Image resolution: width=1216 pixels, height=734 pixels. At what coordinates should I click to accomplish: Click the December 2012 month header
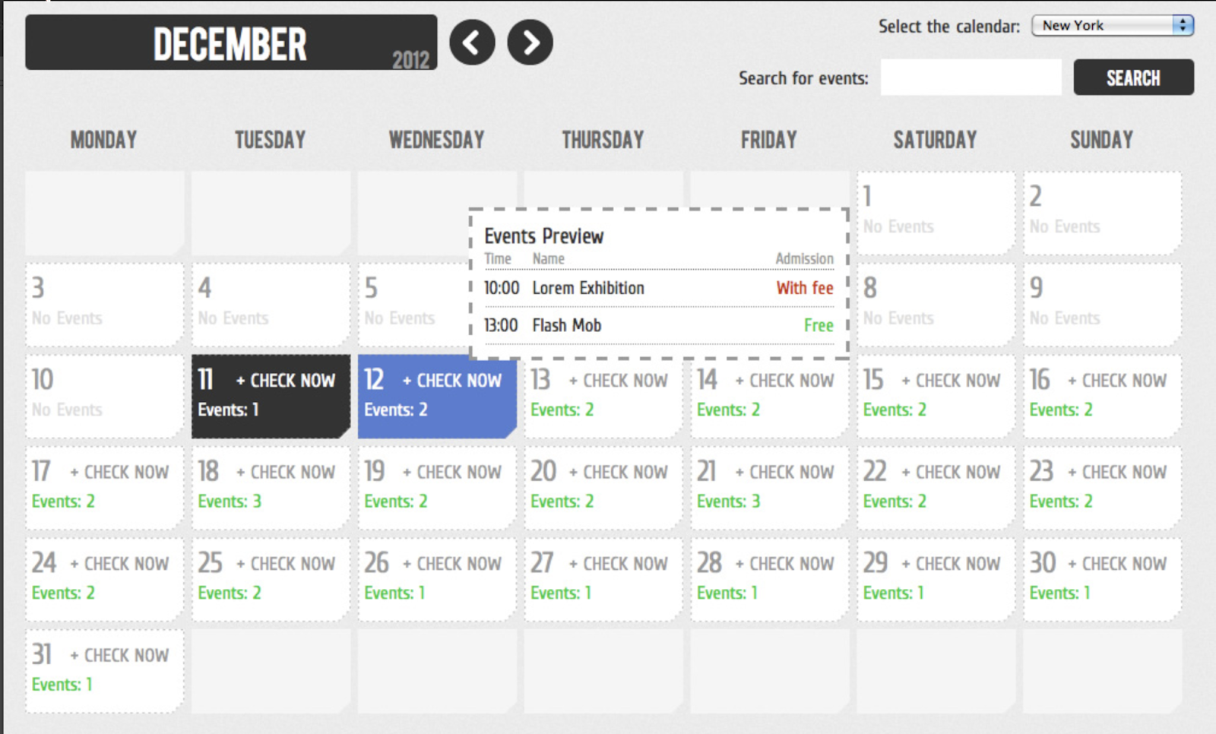(231, 43)
